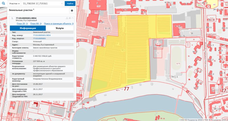This screenshot has height=121, width=228.
Task: Switch to the Информация tab
Action: coord(28,28)
